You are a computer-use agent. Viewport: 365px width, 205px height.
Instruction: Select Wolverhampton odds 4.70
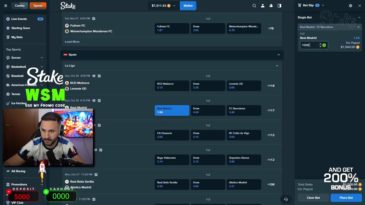coord(244,28)
